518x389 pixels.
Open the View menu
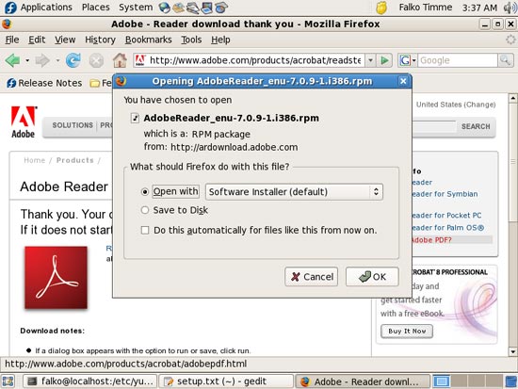[65, 40]
